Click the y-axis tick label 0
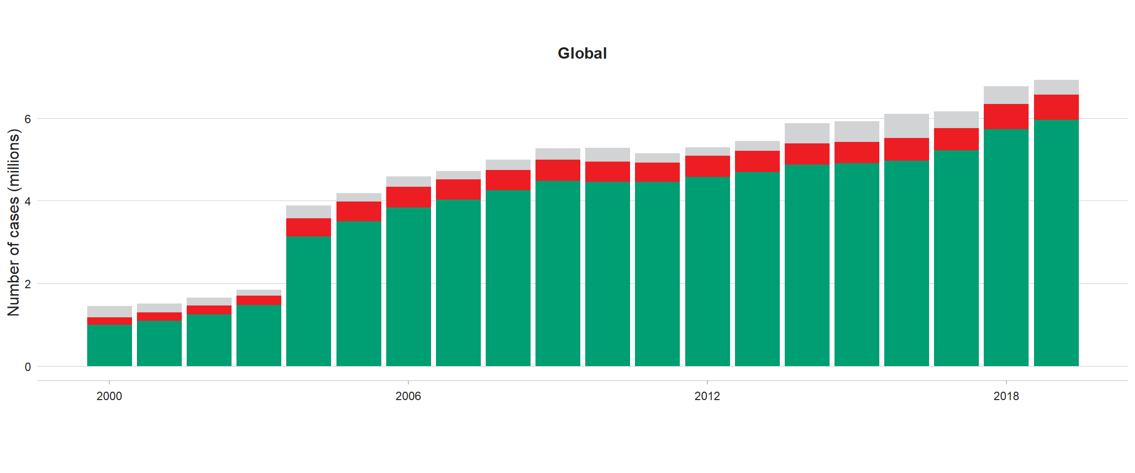The height and width of the screenshot is (473, 1135). [28, 367]
